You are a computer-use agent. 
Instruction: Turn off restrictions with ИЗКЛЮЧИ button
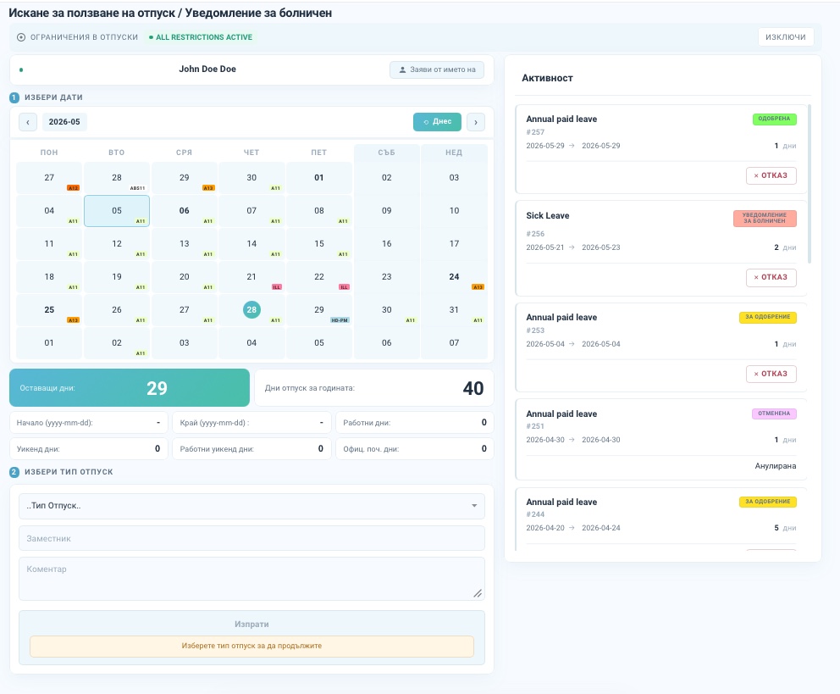tap(785, 37)
